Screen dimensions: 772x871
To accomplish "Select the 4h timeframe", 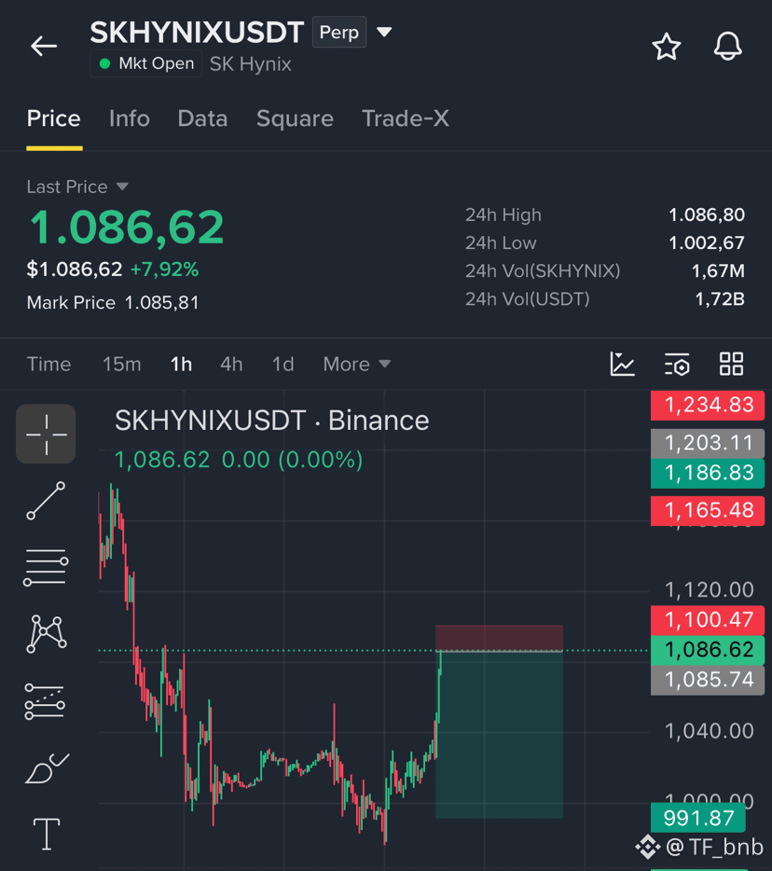I will pos(231,365).
